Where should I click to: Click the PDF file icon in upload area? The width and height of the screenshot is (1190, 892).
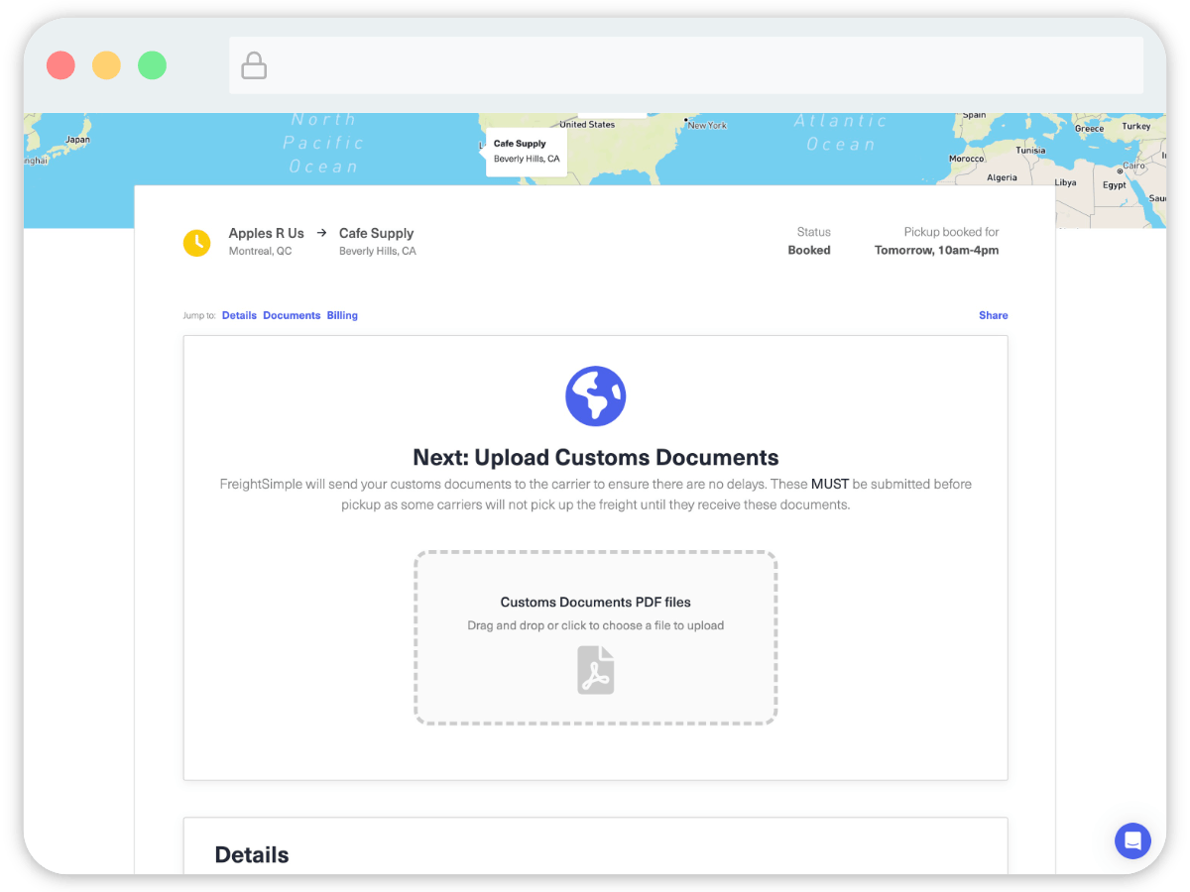[x=595, y=670]
